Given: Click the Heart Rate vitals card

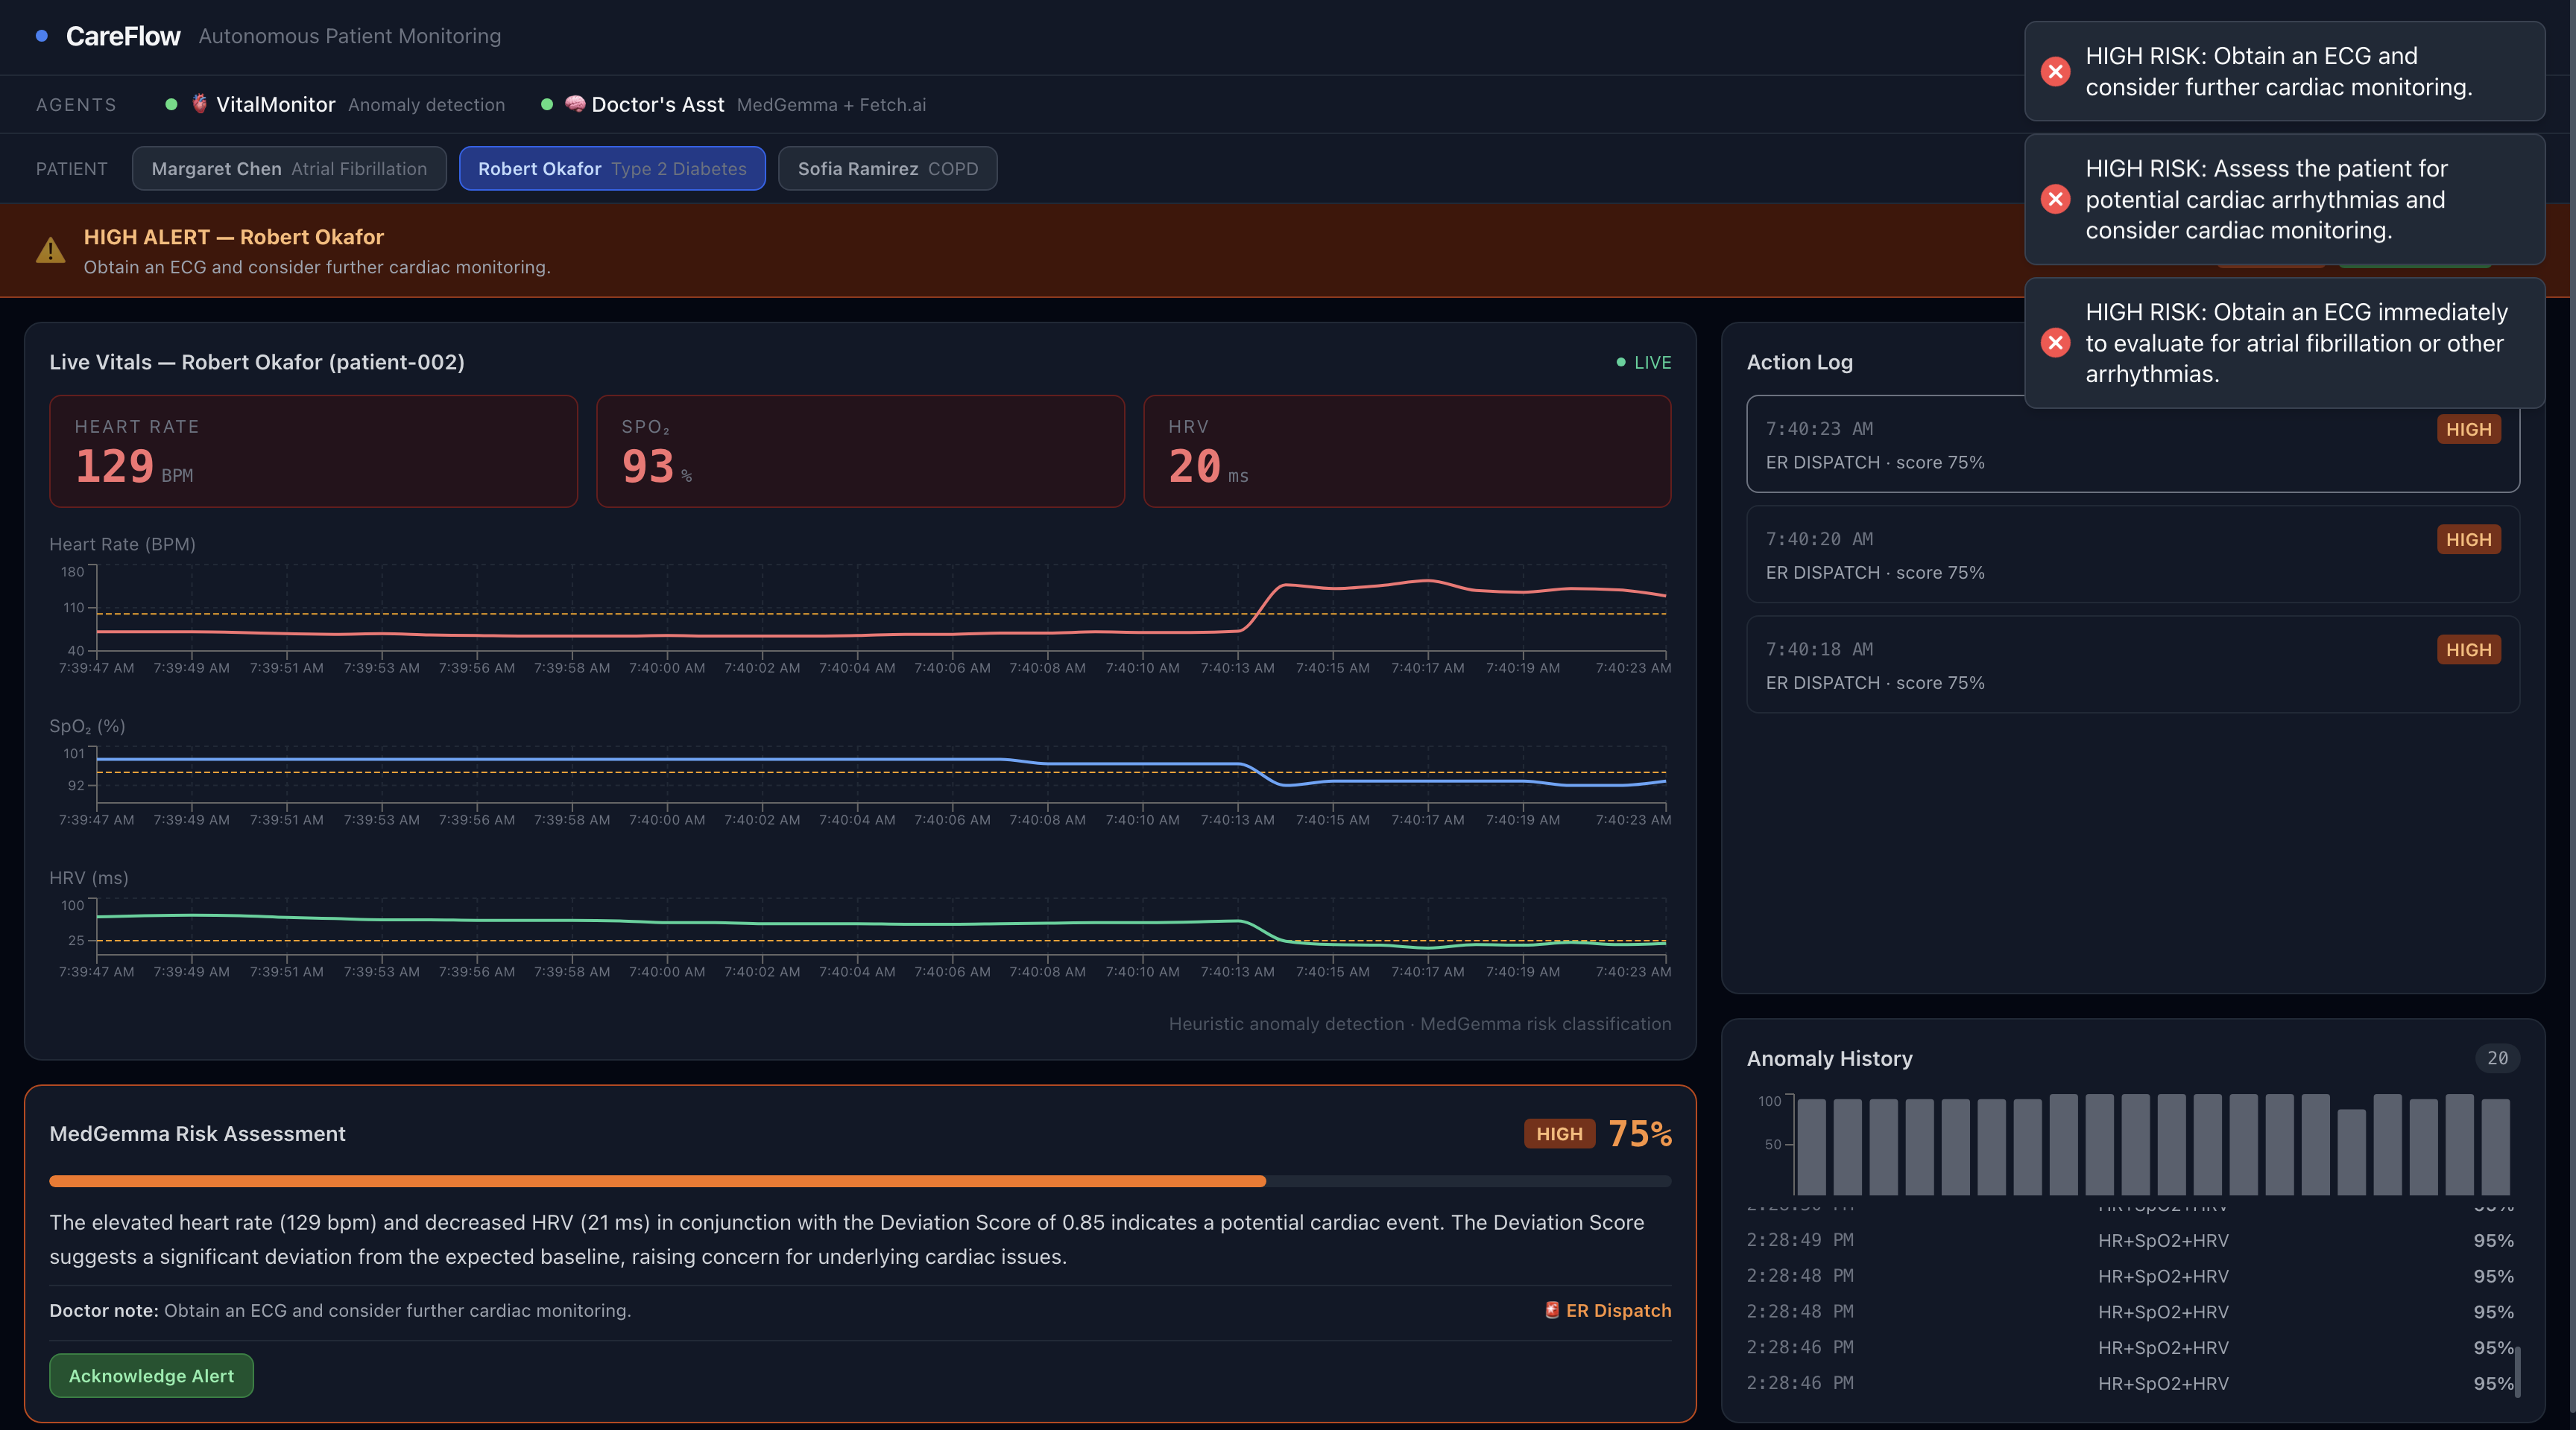Looking at the screenshot, I should point(313,451).
